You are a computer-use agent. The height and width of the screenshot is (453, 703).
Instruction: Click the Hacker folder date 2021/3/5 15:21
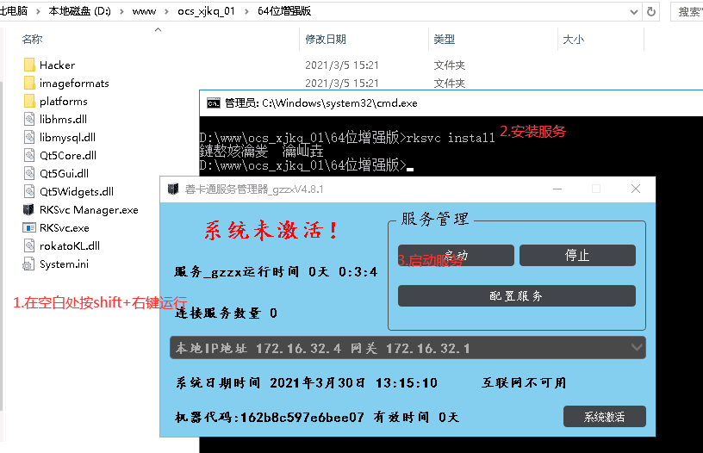click(x=342, y=65)
